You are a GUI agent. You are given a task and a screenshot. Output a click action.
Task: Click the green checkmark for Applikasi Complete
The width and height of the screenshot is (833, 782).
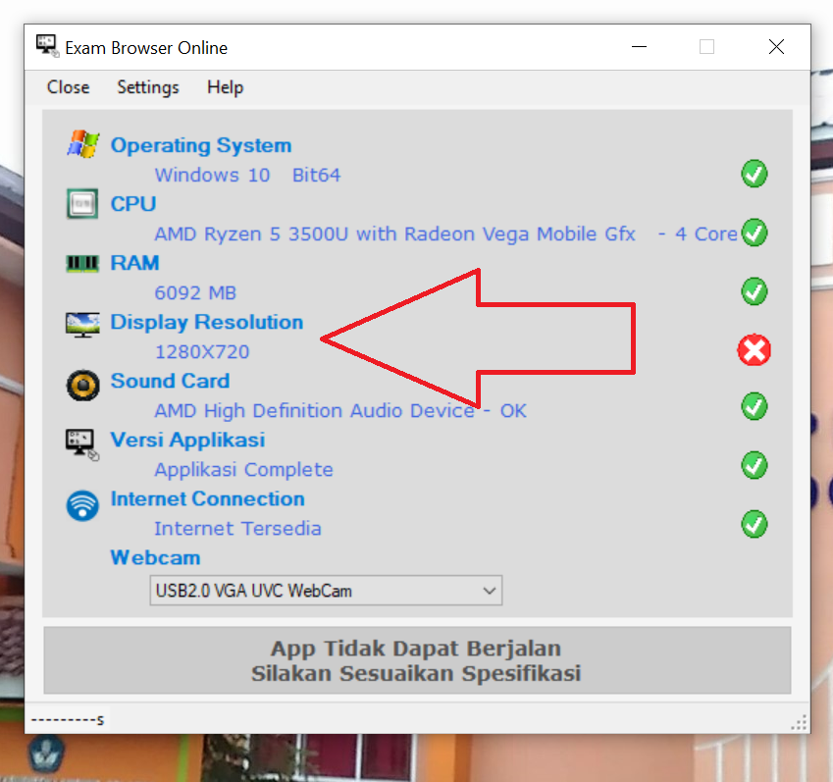tap(755, 465)
